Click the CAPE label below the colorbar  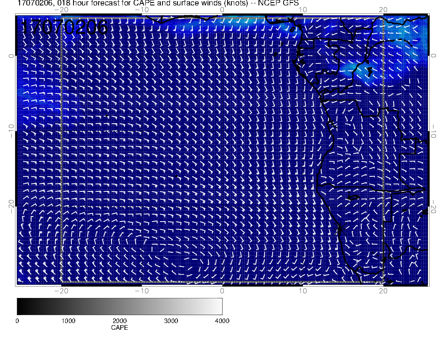[119, 328]
